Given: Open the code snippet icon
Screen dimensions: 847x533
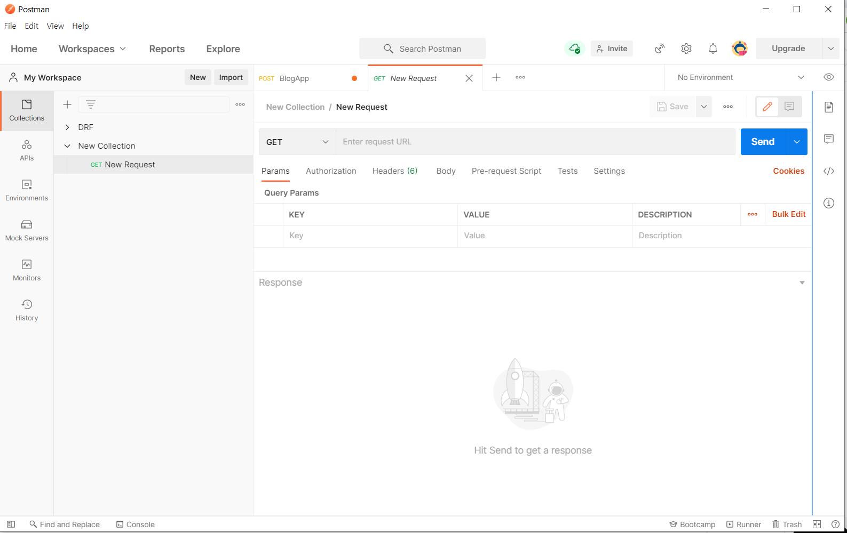Looking at the screenshot, I should [x=829, y=171].
